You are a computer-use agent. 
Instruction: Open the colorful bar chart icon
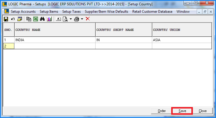[49, 19]
